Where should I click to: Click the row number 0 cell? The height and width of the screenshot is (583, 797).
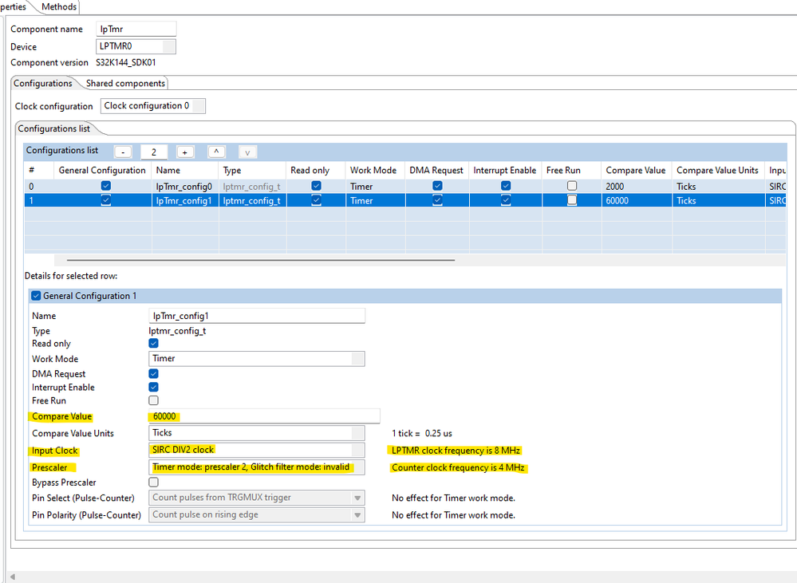pos(38,187)
